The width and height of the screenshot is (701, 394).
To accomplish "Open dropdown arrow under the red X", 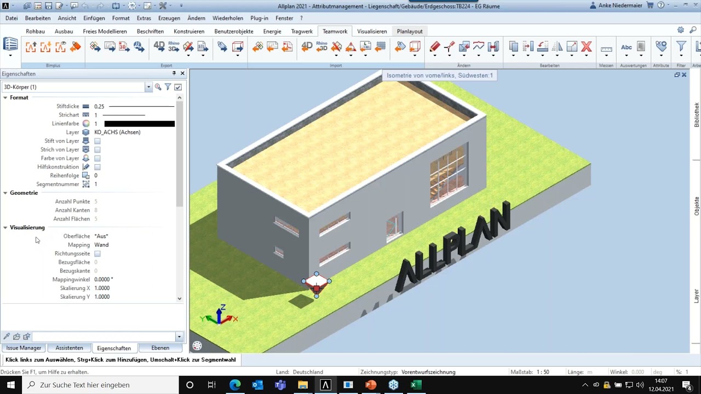I will [x=587, y=56].
